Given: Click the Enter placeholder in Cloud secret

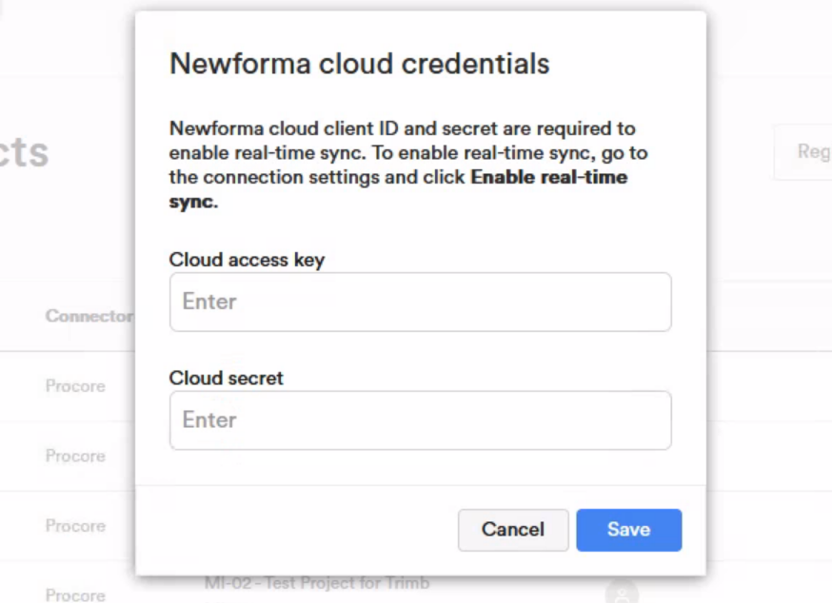Looking at the screenshot, I should [x=209, y=420].
